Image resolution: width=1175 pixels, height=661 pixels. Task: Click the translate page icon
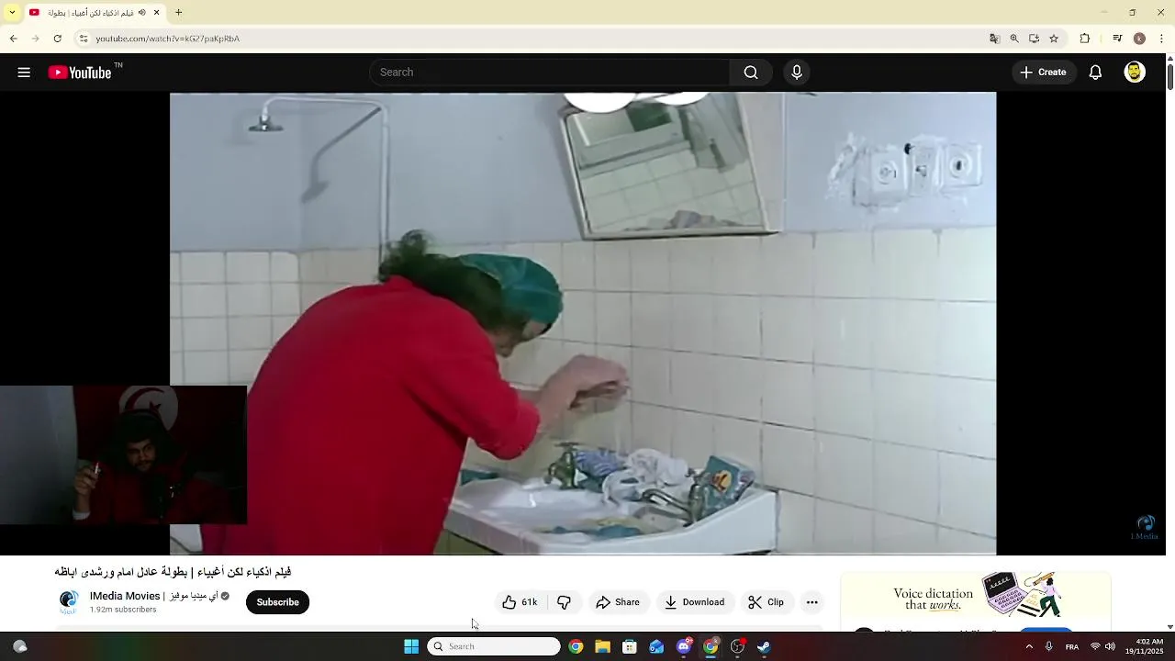point(994,39)
